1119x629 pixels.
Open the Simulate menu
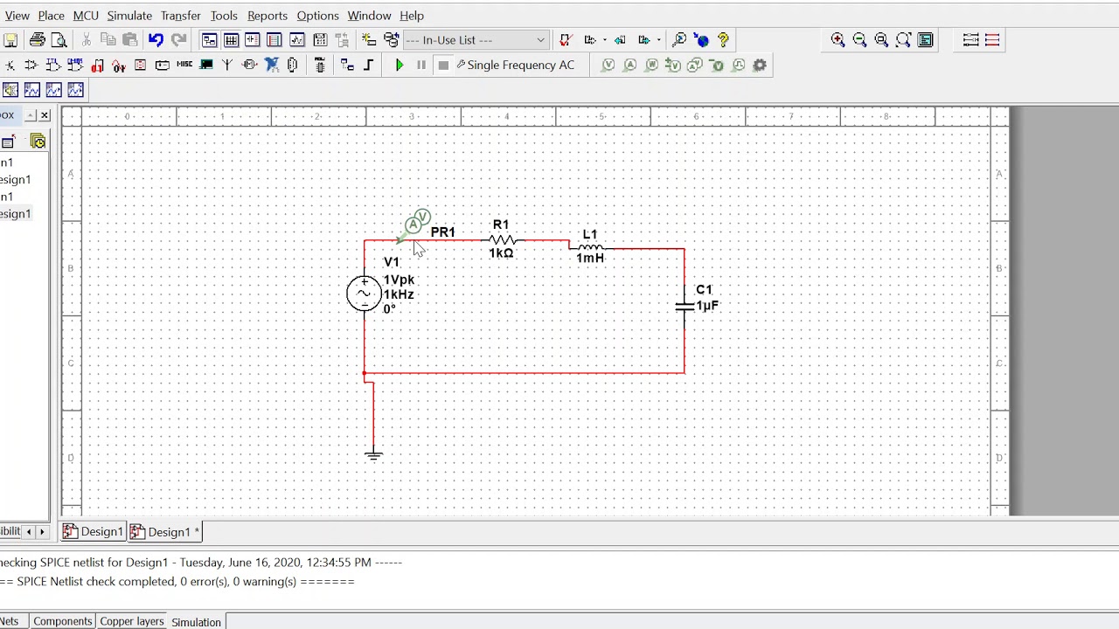(x=129, y=16)
